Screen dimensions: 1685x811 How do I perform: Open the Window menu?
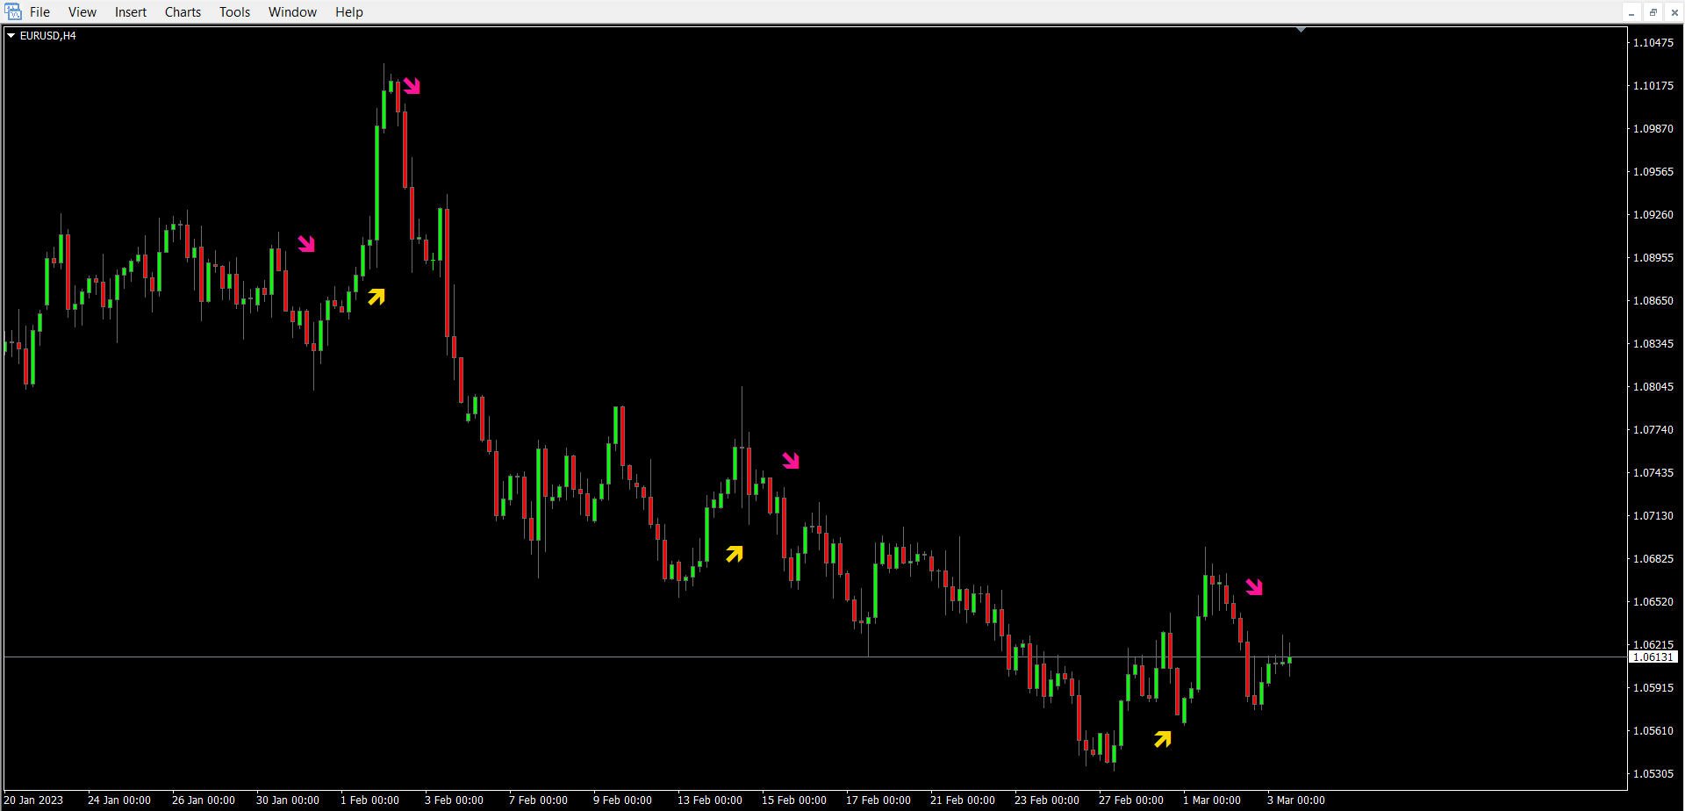[x=292, y=11]
